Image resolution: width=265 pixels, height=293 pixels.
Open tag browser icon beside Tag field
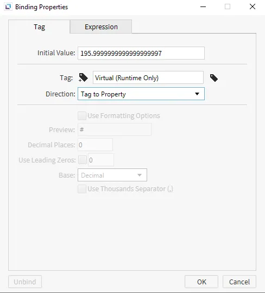[x=213, y=78]
